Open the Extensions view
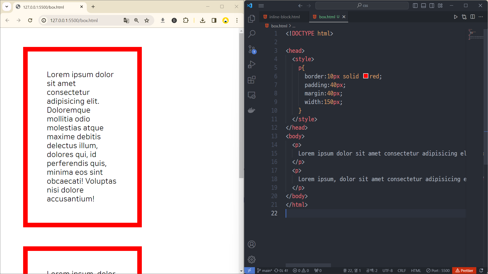Screen dimensions: 488x274 click(251, 80)
